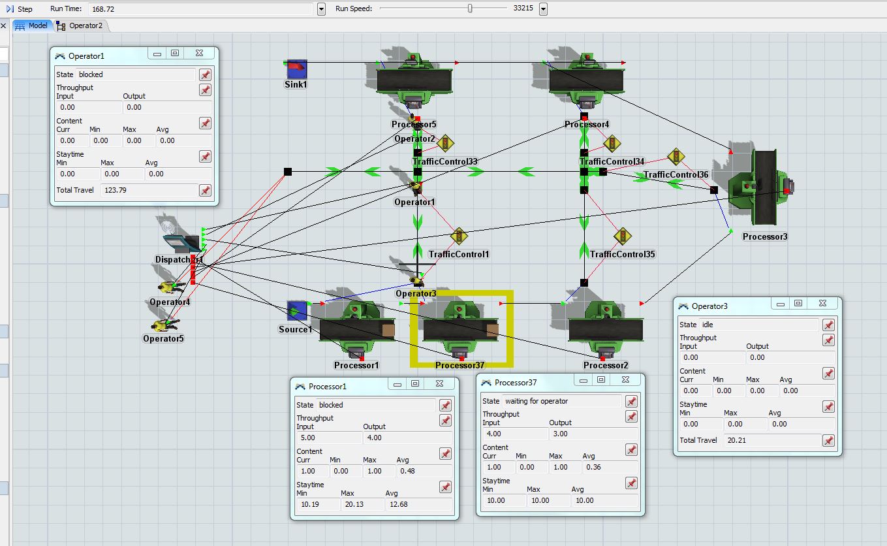Pin the State field in Operator1 window
Screen dimensions: 887x546
pyautogui.click(x=205, y=74)
